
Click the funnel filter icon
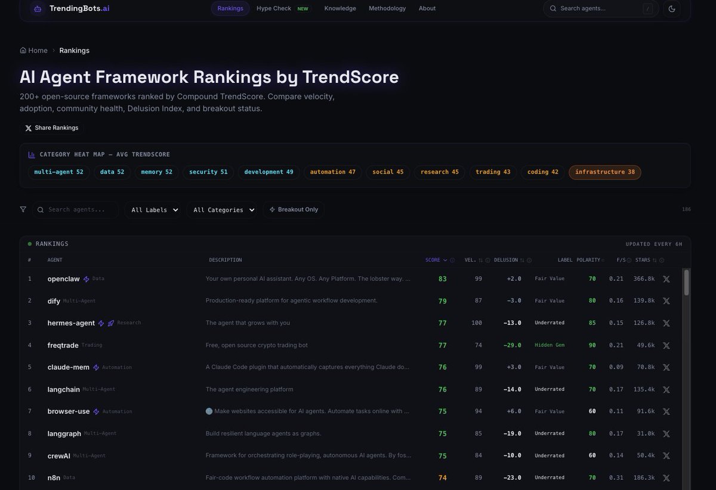(x=23, y=210)
